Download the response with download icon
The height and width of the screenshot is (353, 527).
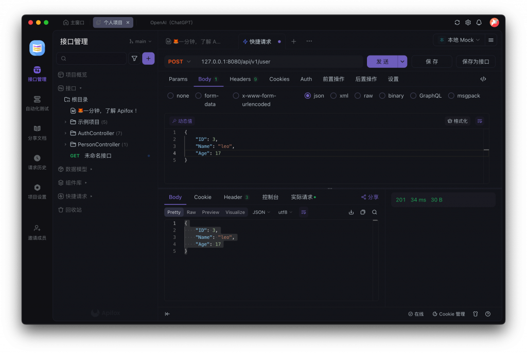click(x=351, y=212)
